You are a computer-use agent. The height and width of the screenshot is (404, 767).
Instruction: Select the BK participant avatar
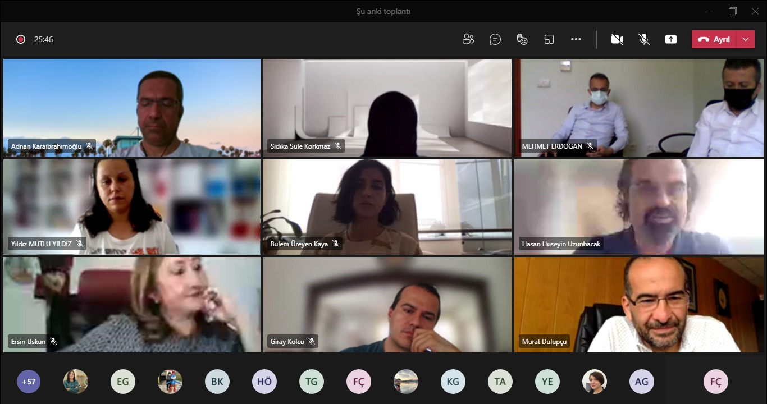[217, 382]
